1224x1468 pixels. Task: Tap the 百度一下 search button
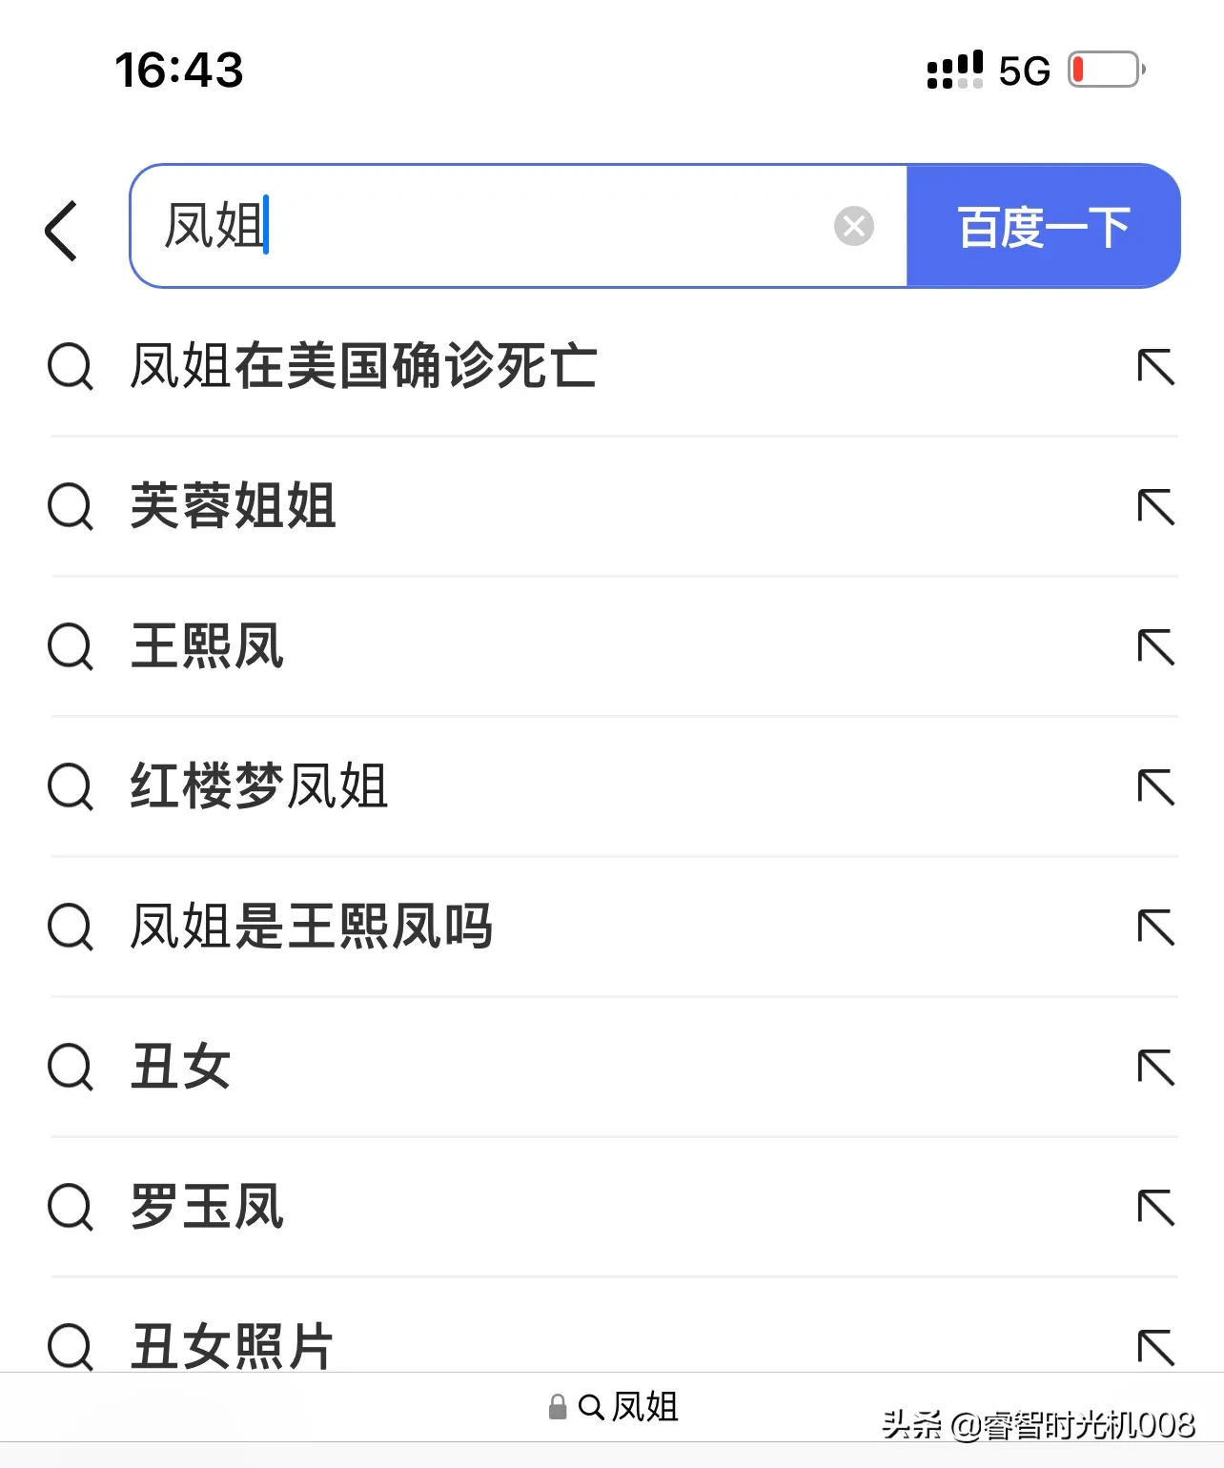pos(1044,226)
